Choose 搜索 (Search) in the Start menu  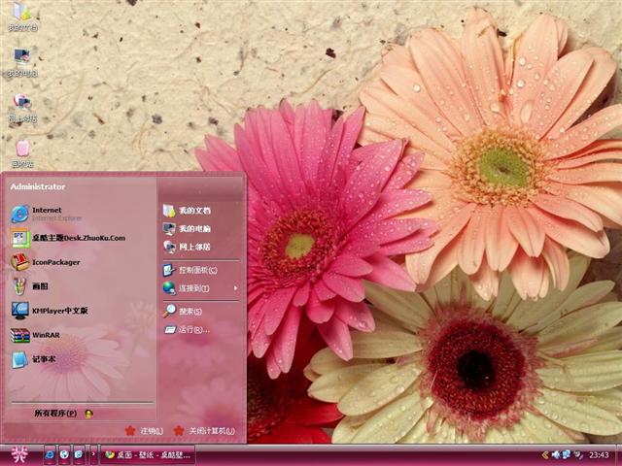pyautogui.click(x=189, y=312)
